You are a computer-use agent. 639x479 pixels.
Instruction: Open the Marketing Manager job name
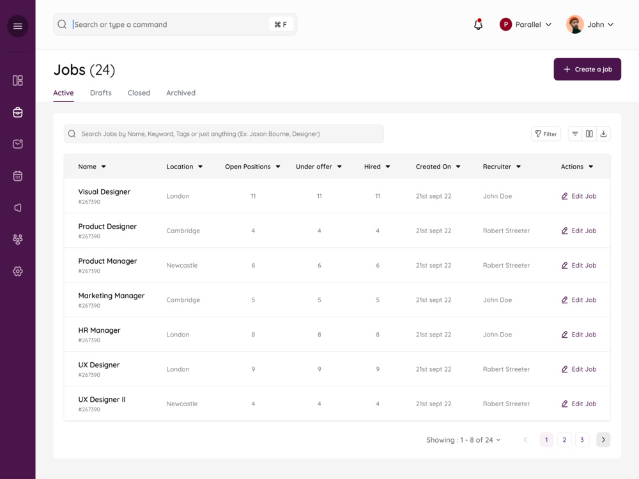tap(111, 296)
